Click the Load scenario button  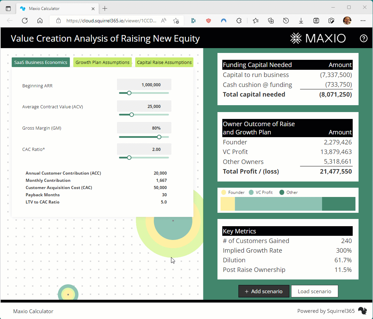[x=315, y=291]
